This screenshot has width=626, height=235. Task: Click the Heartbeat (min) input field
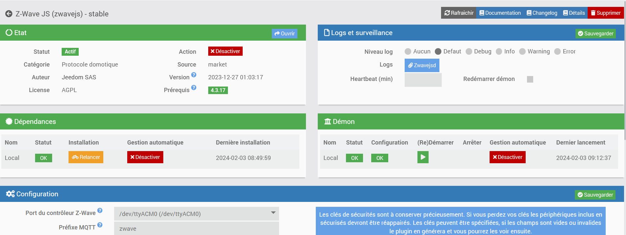(423, 80)
